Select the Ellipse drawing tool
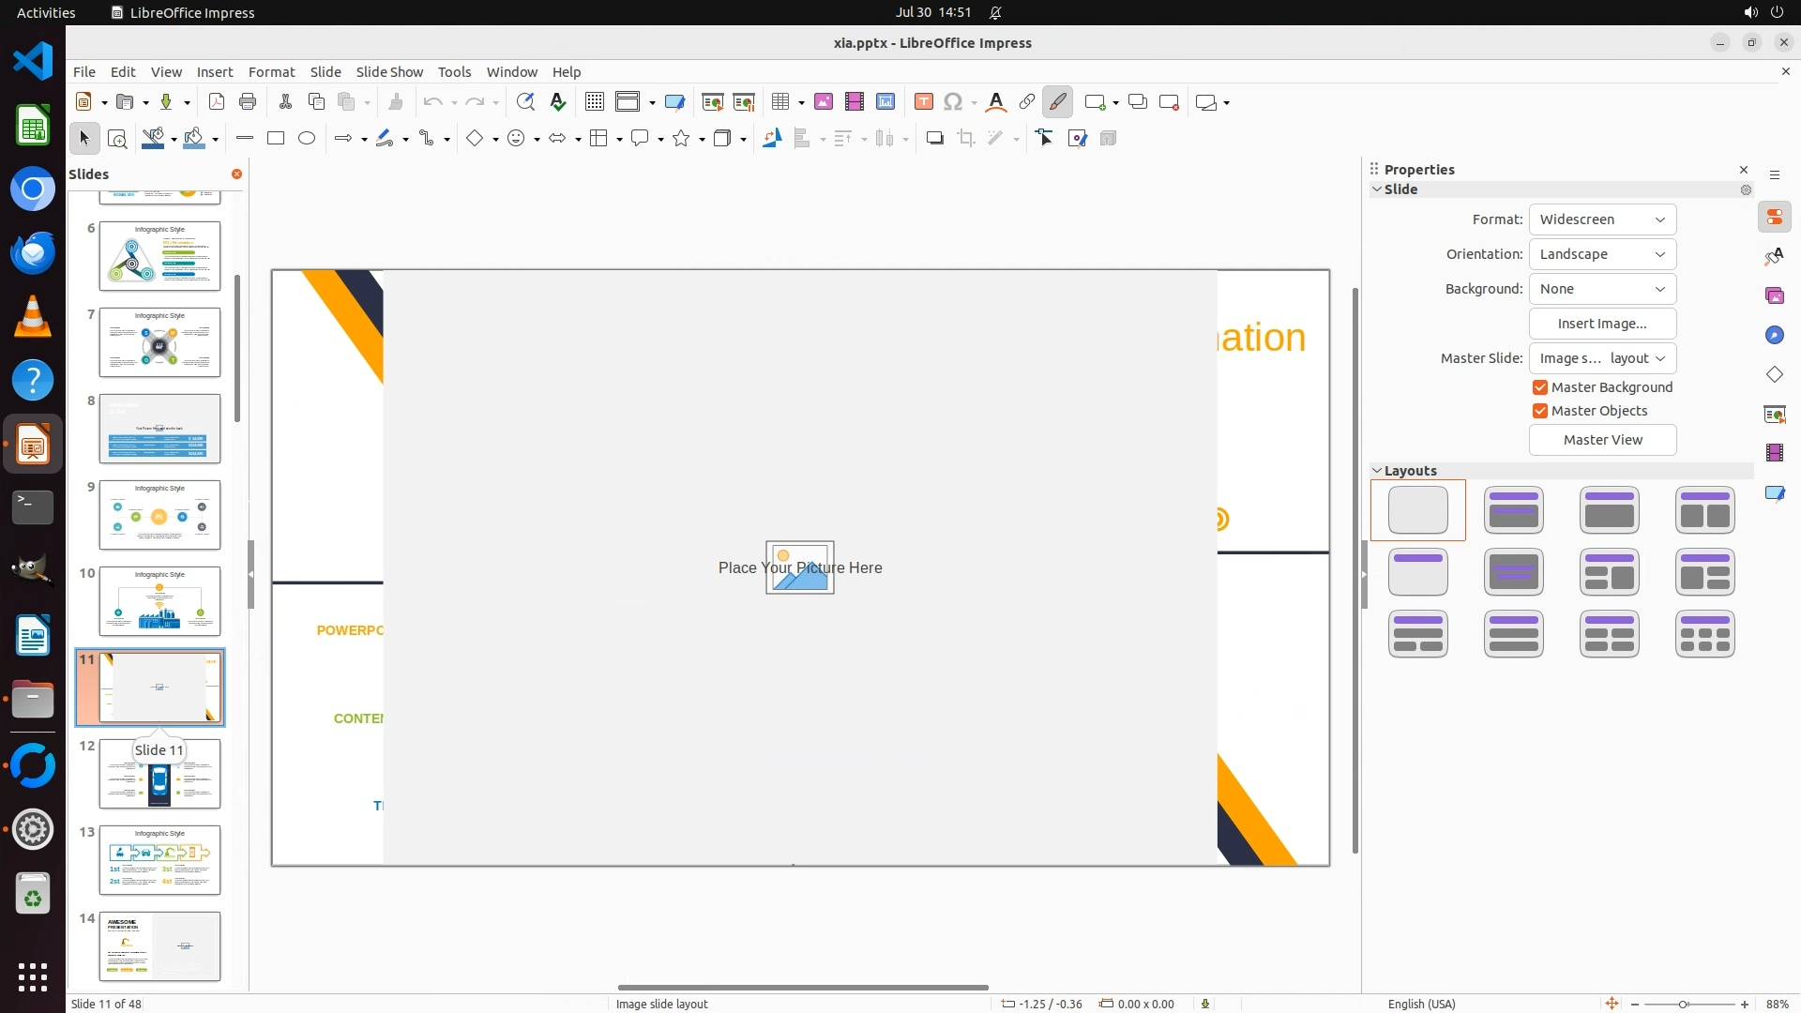This screenshot has height=1013, width=1801. (x=307, y=139)
